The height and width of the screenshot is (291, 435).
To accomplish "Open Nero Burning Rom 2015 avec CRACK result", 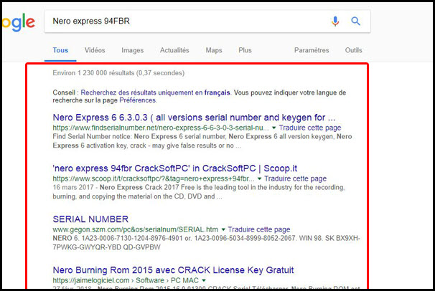I will 173,270.
